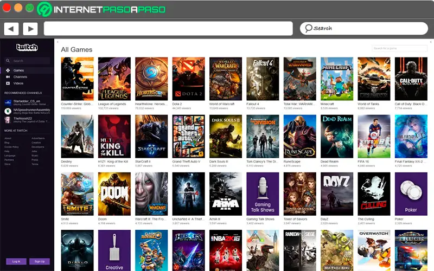
Task: Click the Search for a game field
Action: click(400, 48)
